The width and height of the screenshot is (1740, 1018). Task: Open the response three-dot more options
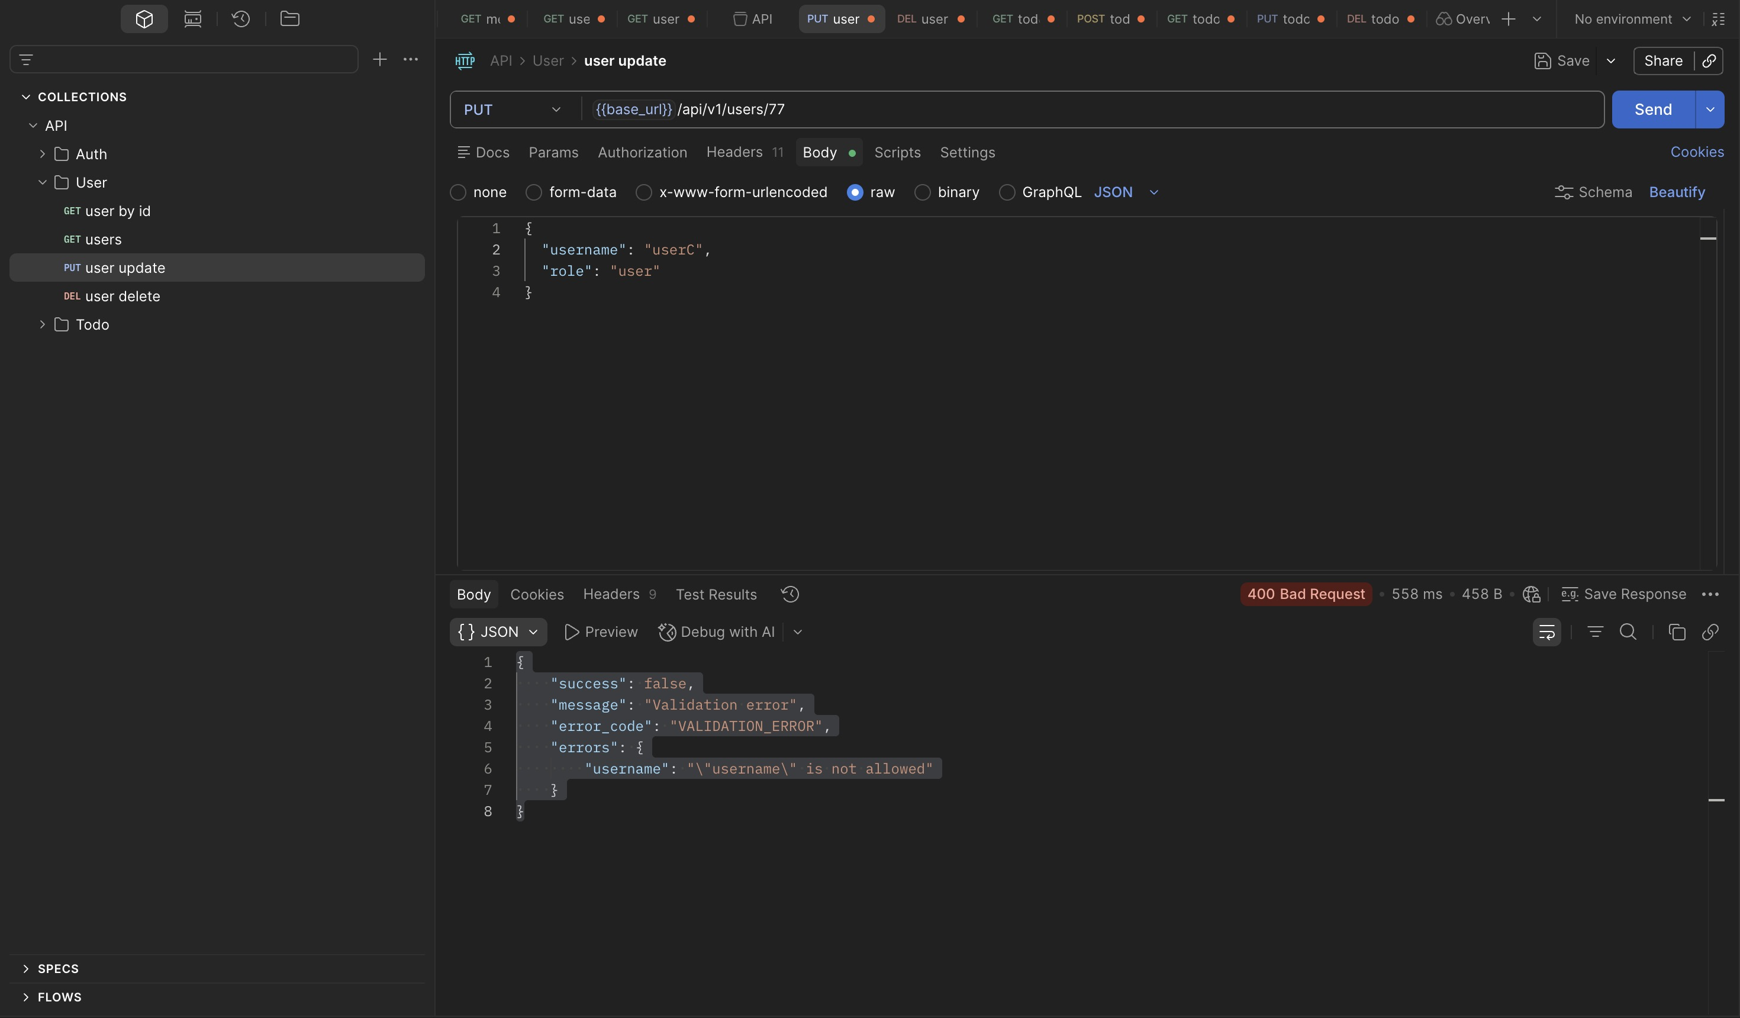[x=1710, y=594]
